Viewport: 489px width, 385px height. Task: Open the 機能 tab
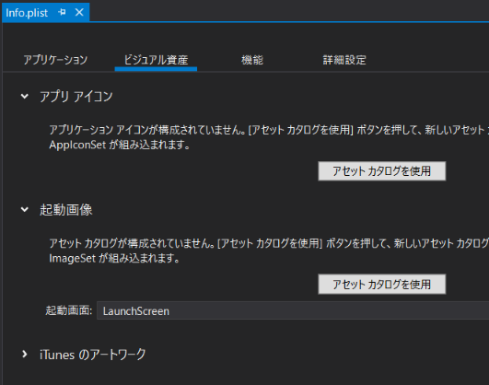[252, 60]
